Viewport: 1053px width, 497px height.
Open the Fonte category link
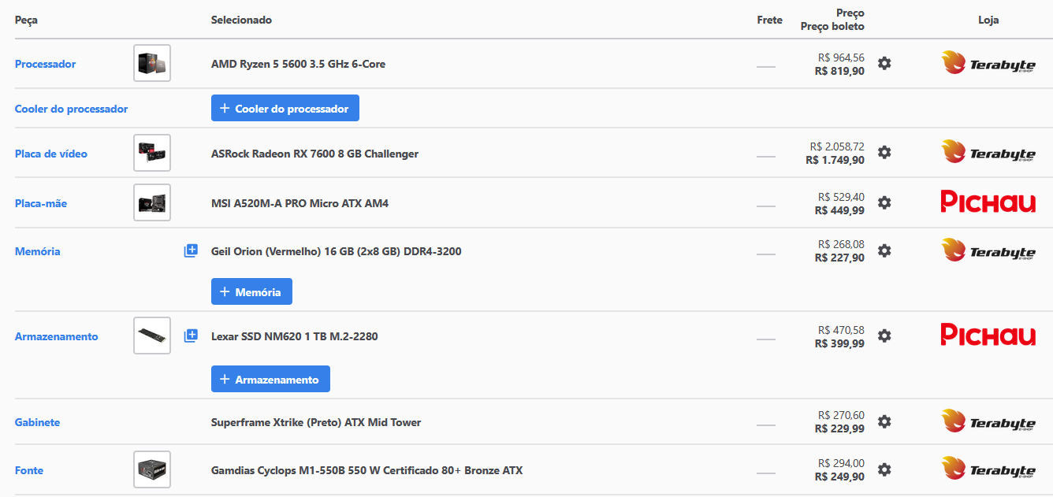(29, 470)
